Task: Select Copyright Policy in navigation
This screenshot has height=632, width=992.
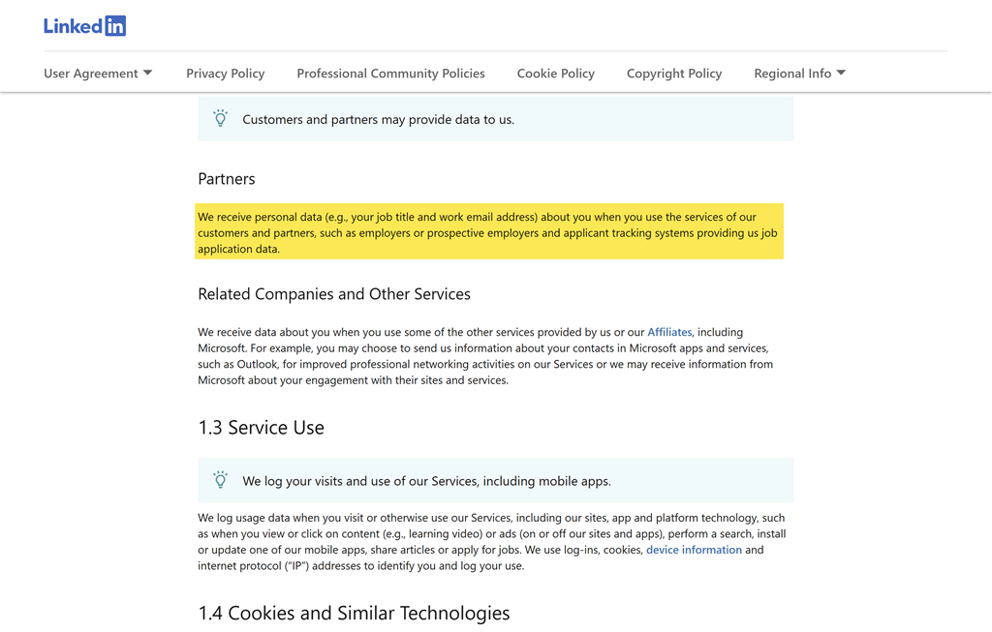Action: [x=673, y=74]
